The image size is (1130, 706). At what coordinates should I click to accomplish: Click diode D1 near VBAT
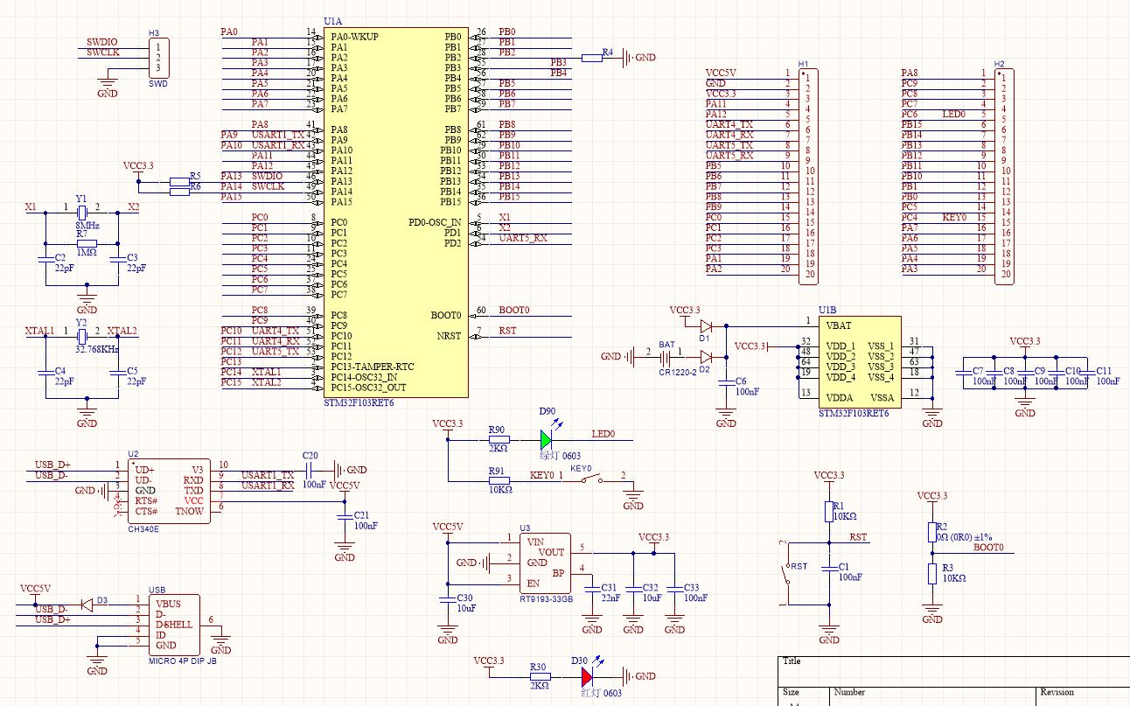[x=707, y=326]
